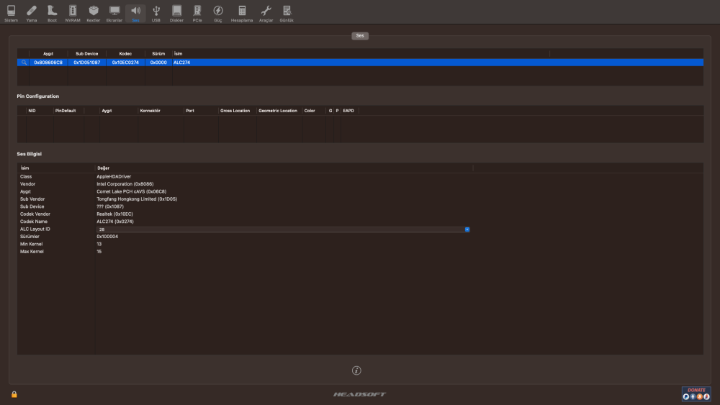720x405 pixels.
Task: Select the Min Kernel row
Action: pyautogui.click(x=360, y=244)
